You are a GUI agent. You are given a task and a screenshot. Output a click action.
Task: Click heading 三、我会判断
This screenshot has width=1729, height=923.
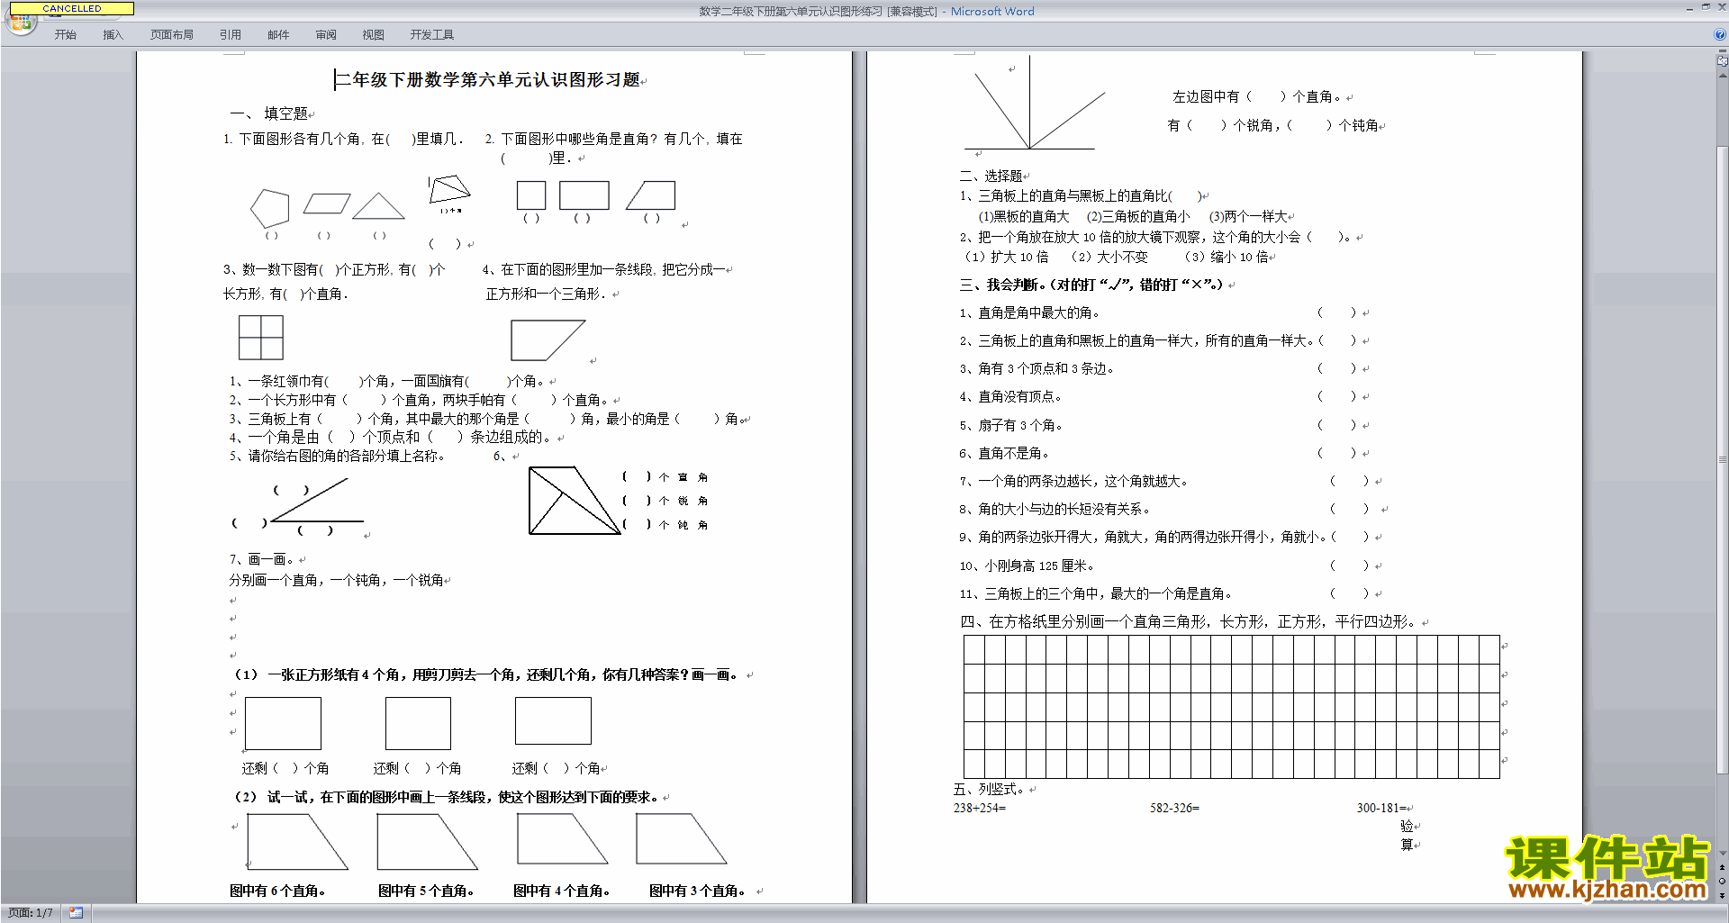1091,285
